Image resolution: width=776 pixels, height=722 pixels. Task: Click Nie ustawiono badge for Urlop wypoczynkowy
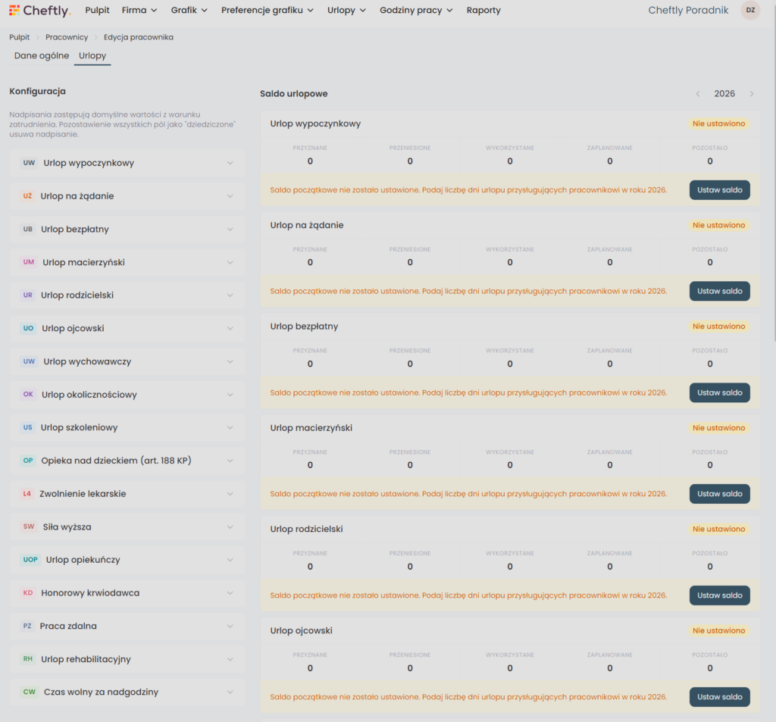(718, 123)
